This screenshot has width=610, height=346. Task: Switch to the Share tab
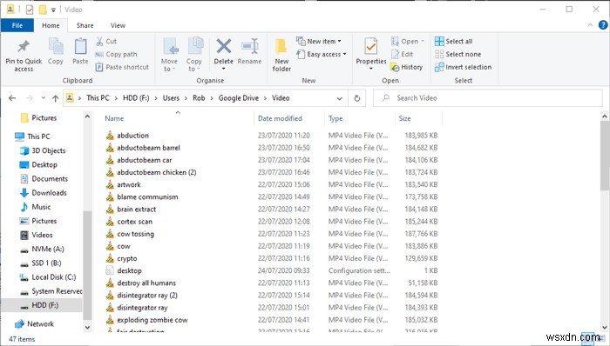(x=85, y=25)
